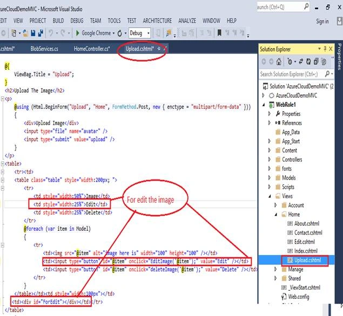Collapse the Home folder arrow

click(276, 215)
